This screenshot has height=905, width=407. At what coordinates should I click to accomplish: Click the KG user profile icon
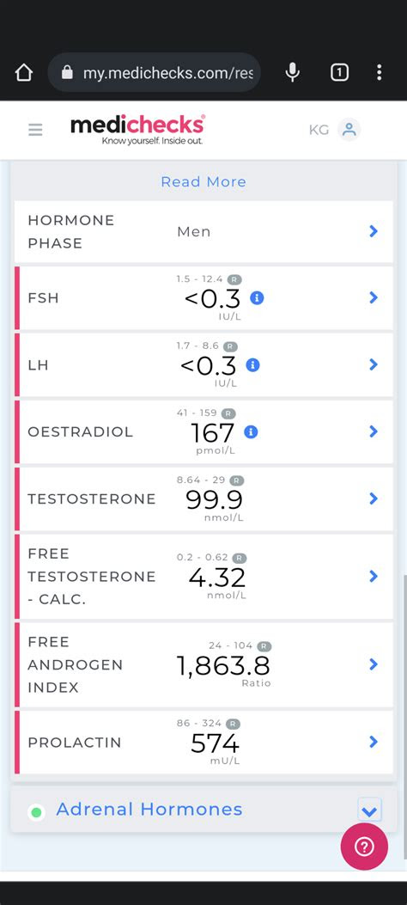pos(349,130)
